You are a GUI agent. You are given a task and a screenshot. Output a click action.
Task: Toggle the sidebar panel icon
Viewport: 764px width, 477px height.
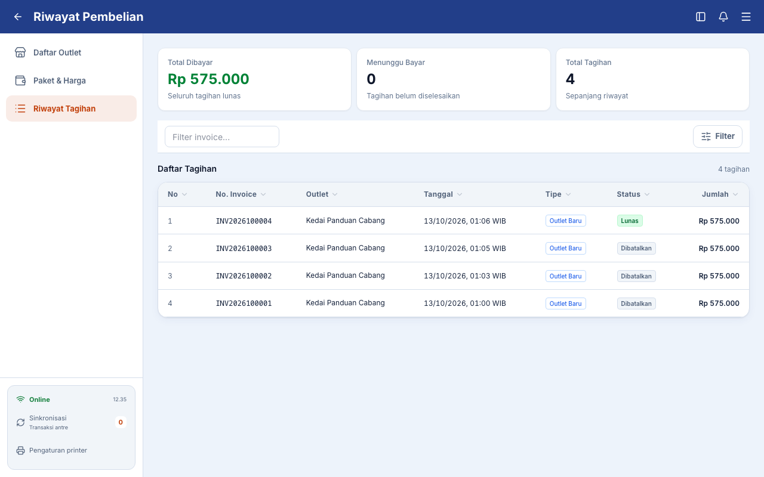pos(701,17)
